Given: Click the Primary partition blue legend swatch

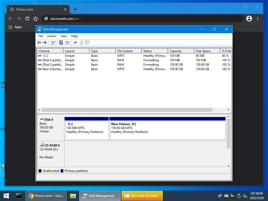Looking at the screenshot, I should pyautogui.click(x=62, y=171).
